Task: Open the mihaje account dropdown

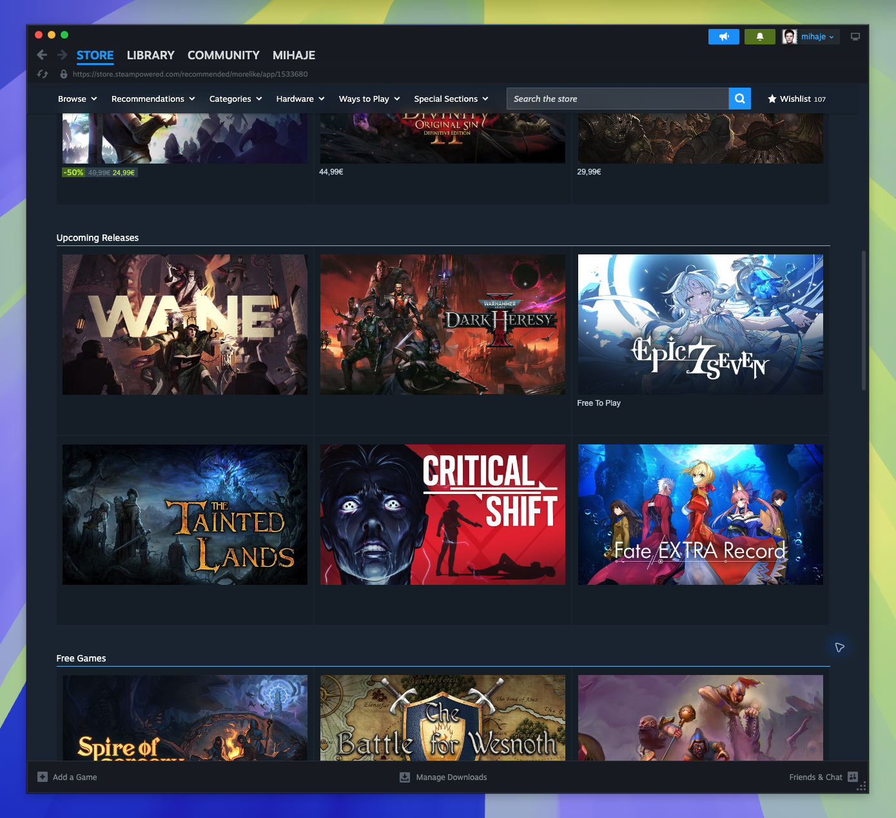Action: (x=818, y=37)
